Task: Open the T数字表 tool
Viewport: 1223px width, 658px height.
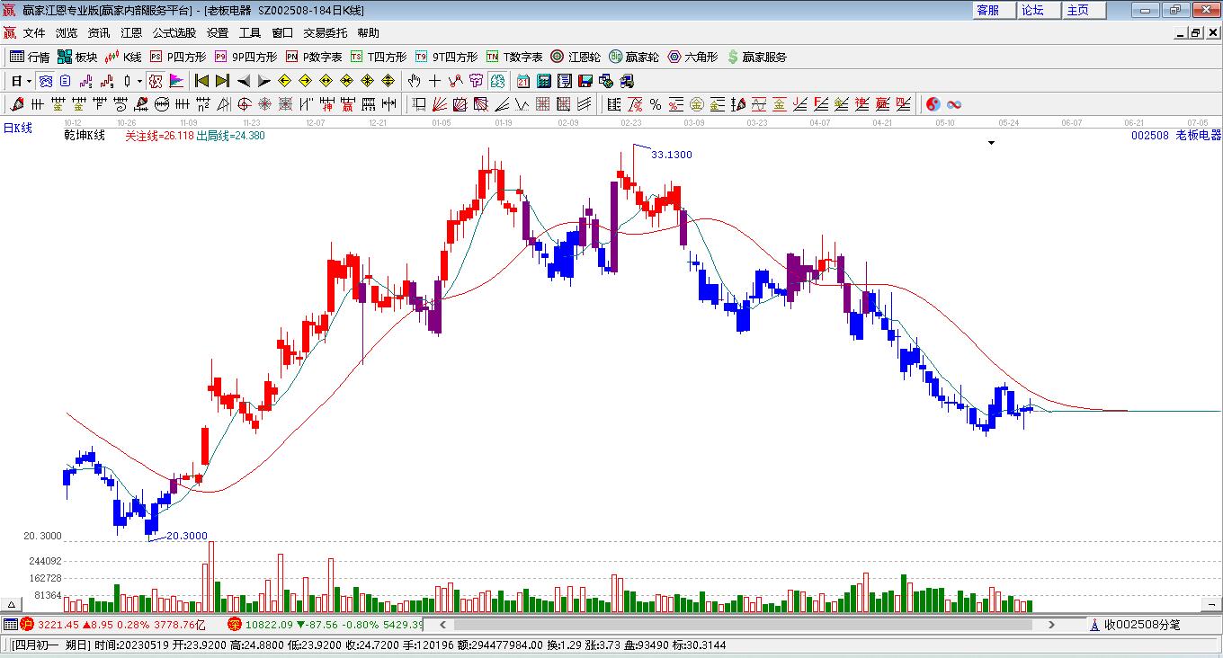Action: 514,57
